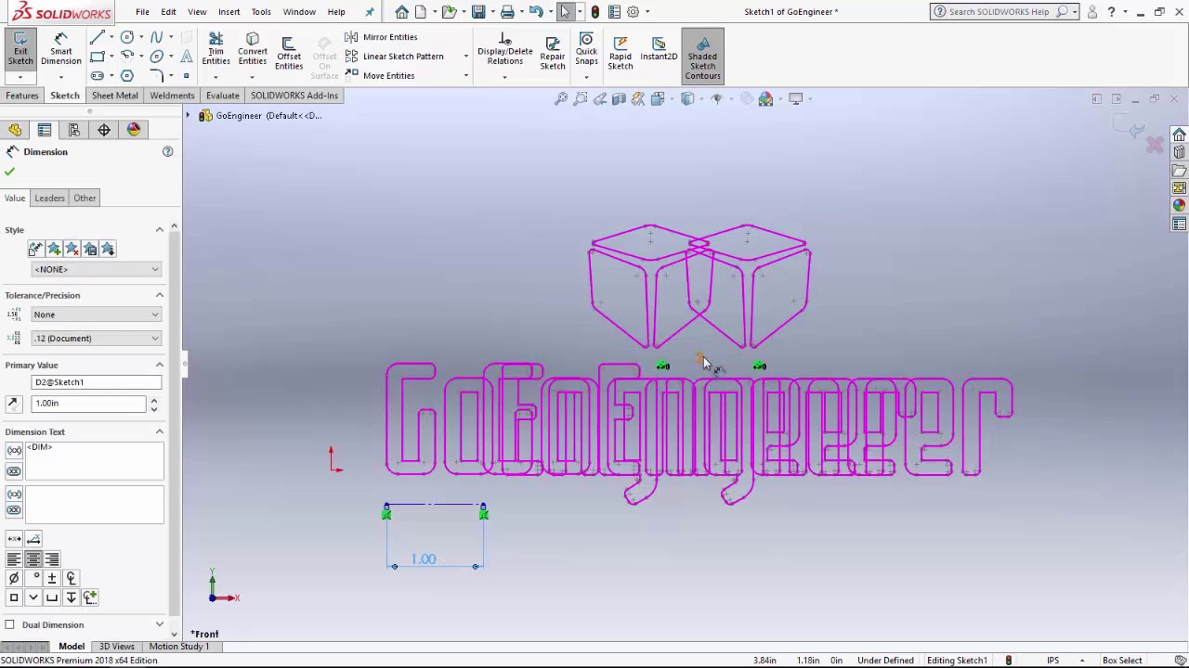Click the Zoom to Fit icon
1189x668 pixels.
coord(561,98)
